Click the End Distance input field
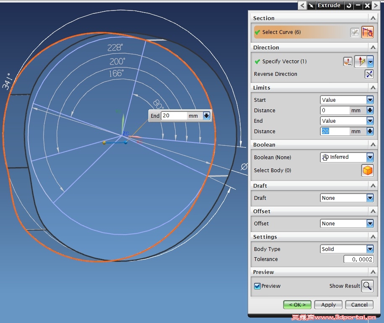The height and width of the screenshot is (323, 384). coord(335,131)
